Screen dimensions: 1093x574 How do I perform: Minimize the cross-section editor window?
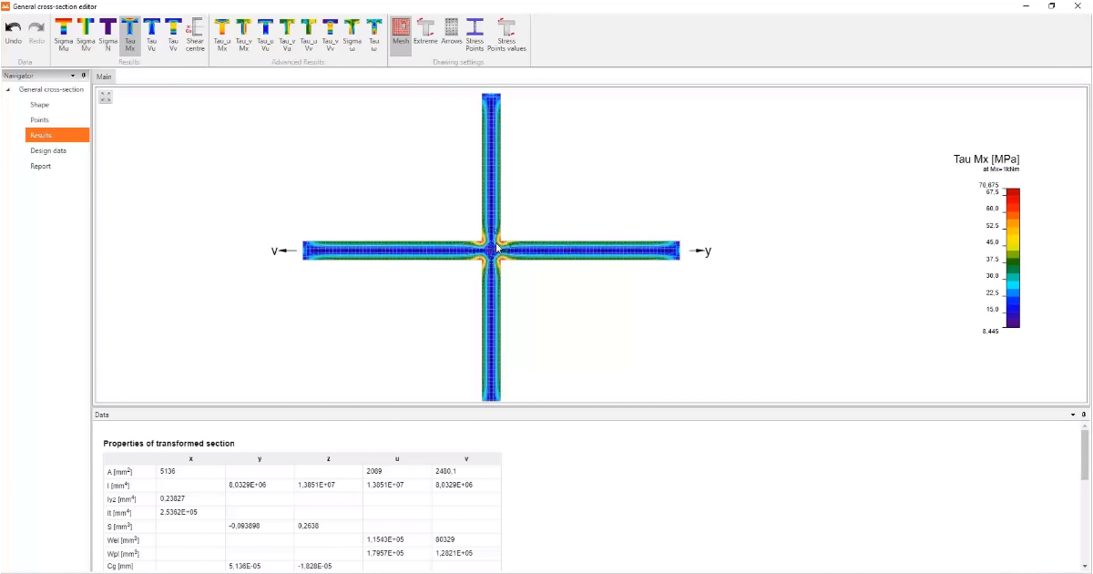[x=1027, y=5]
